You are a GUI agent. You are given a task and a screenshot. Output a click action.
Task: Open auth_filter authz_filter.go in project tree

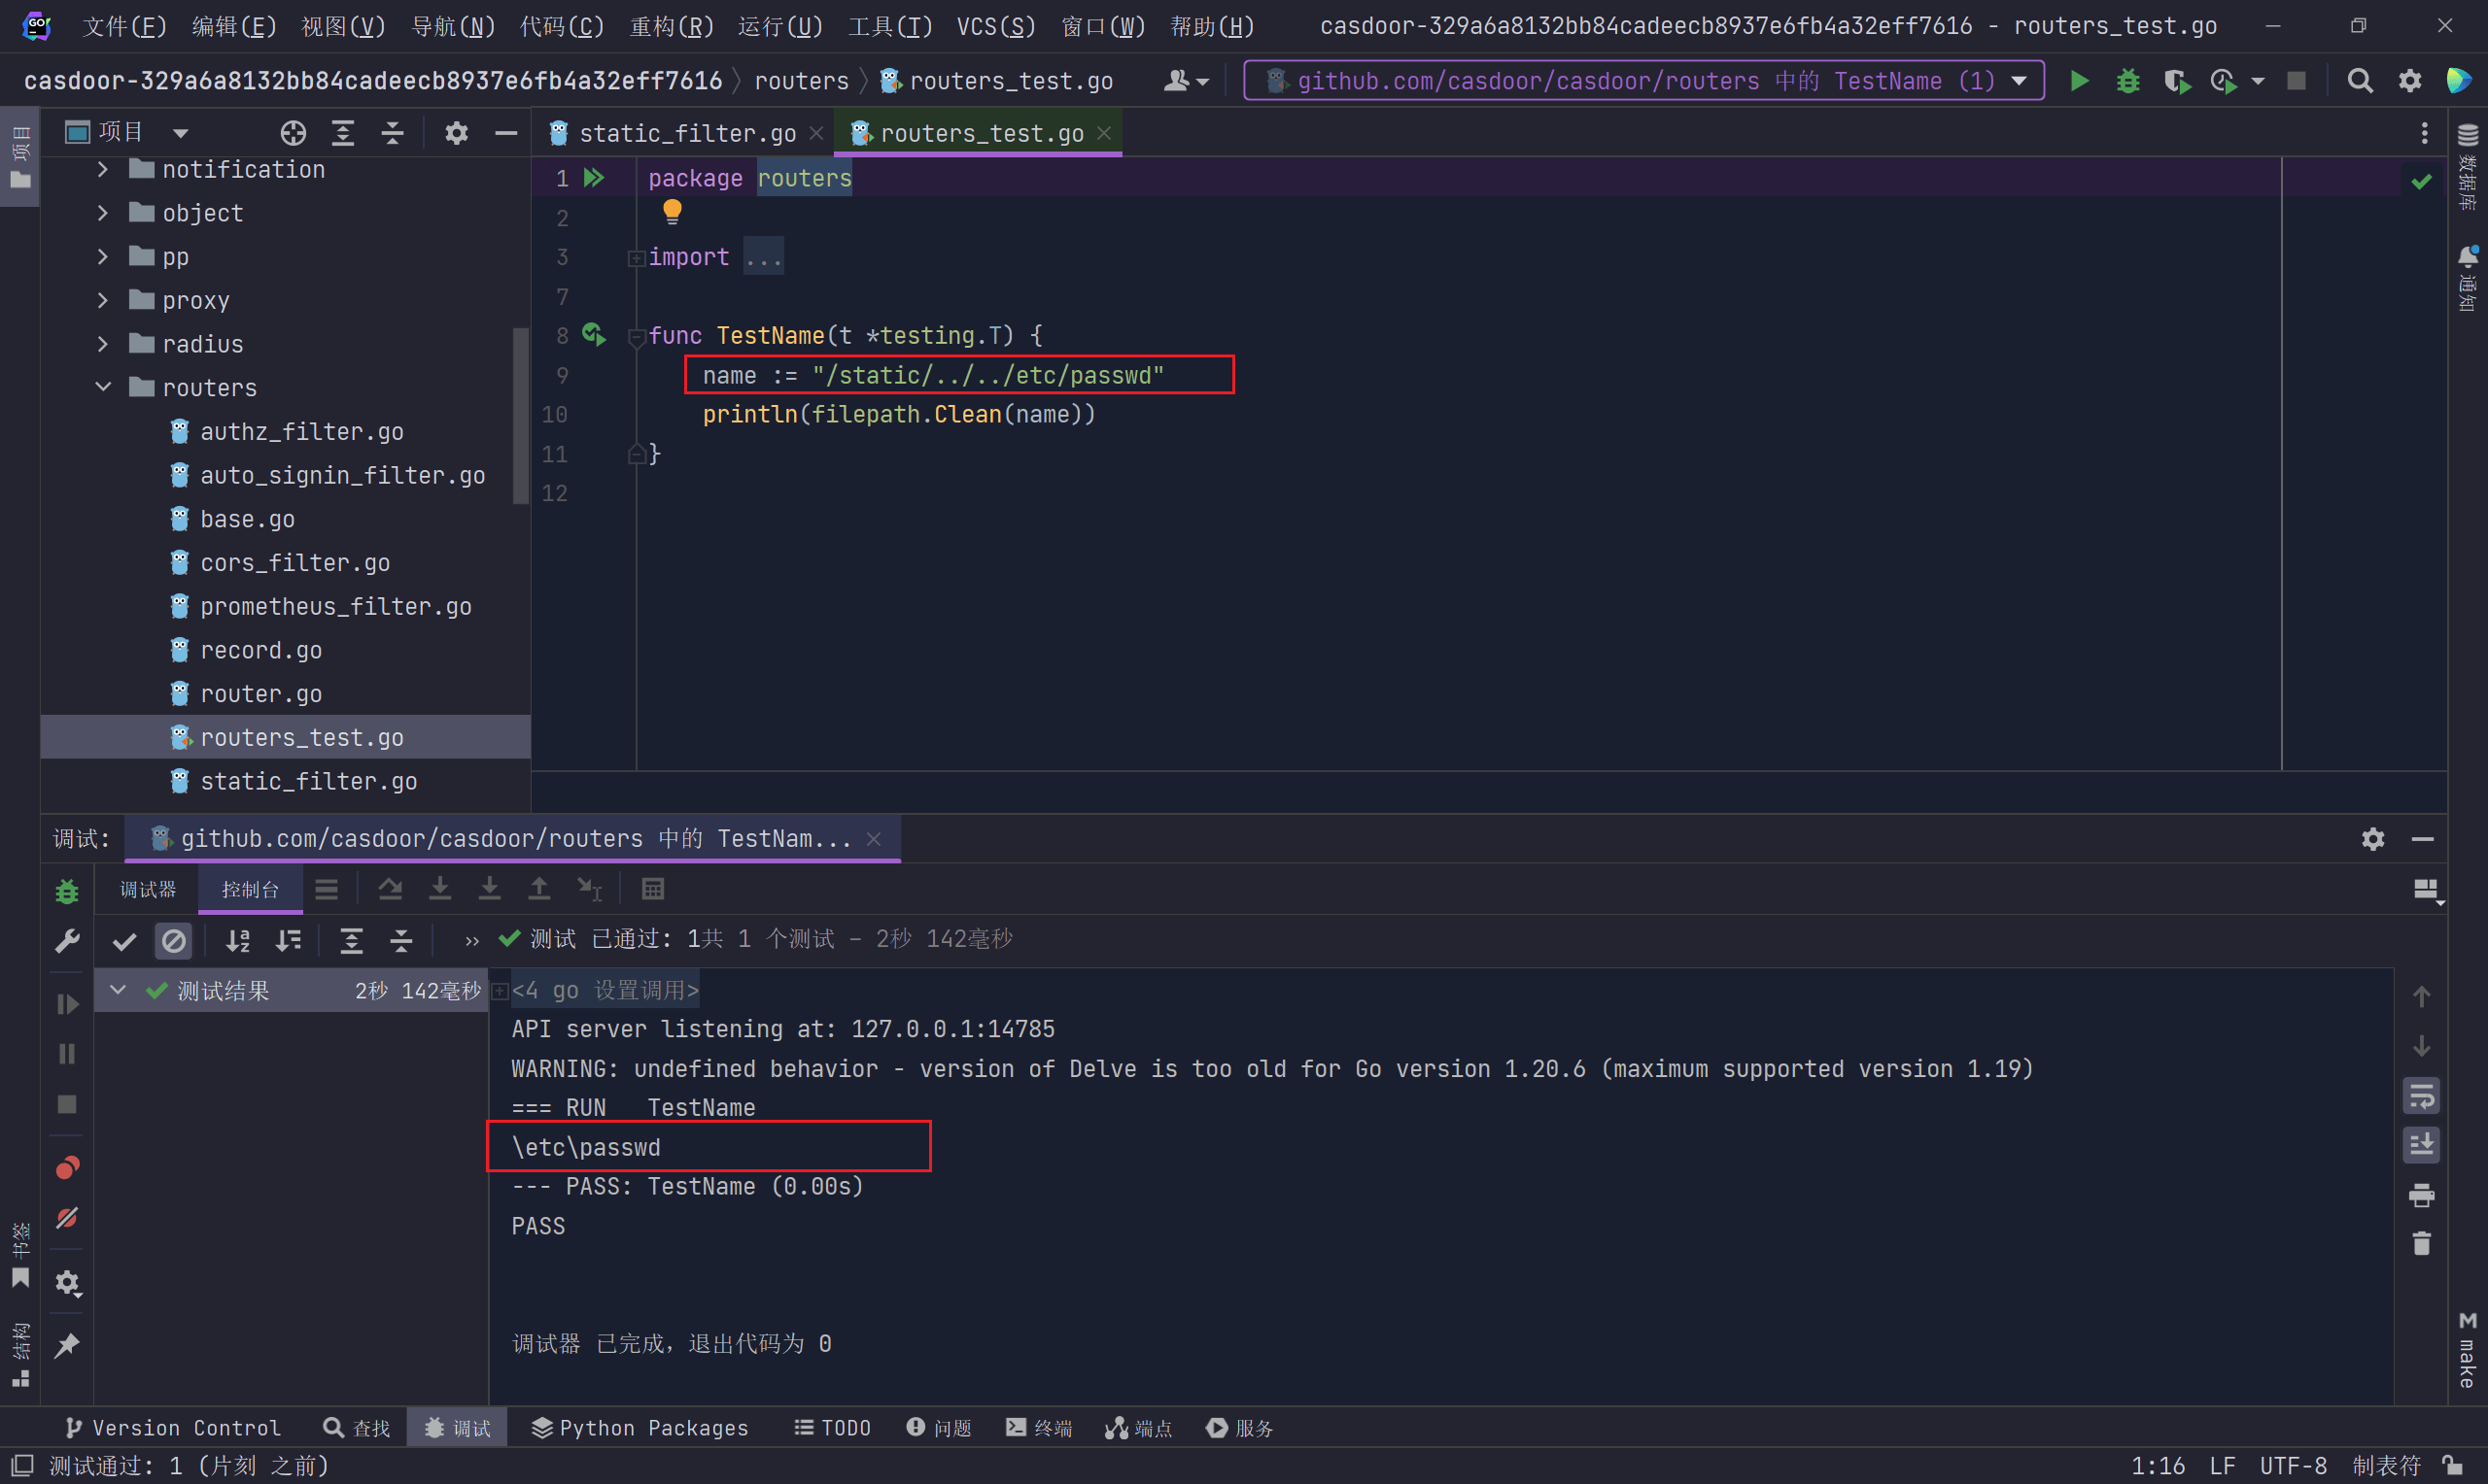(301, 432)
